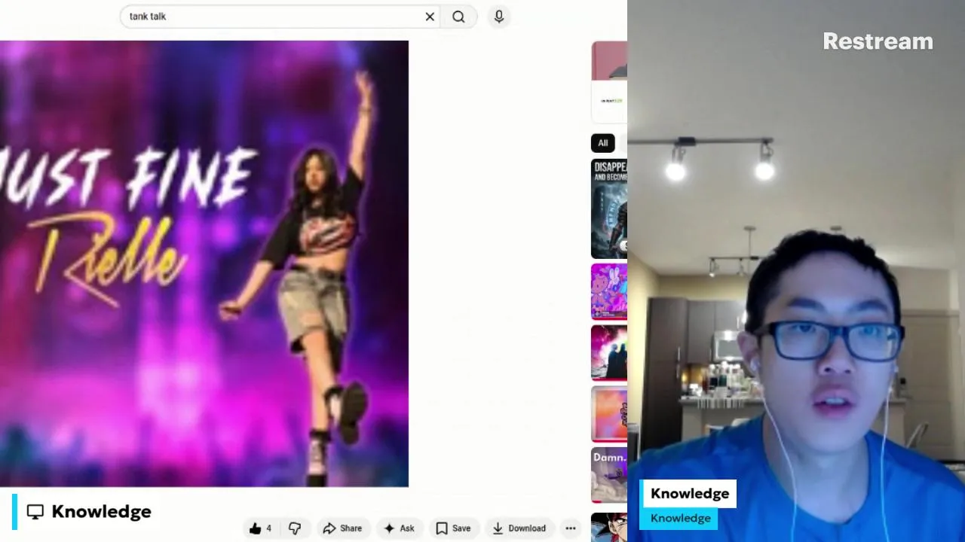The width and height of the screenshot is (965, 542).
Task: Clear the 'tank talk' search text
Action: [430, 17]
